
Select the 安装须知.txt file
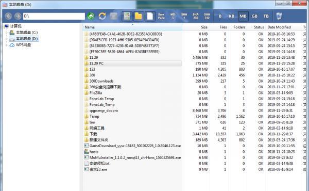[x=99, y=163]
